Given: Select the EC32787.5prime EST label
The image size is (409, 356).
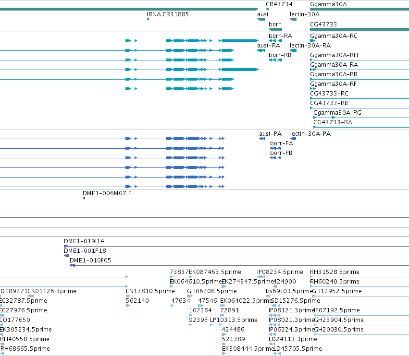Looking at the screenshot, I should point(23,301).
